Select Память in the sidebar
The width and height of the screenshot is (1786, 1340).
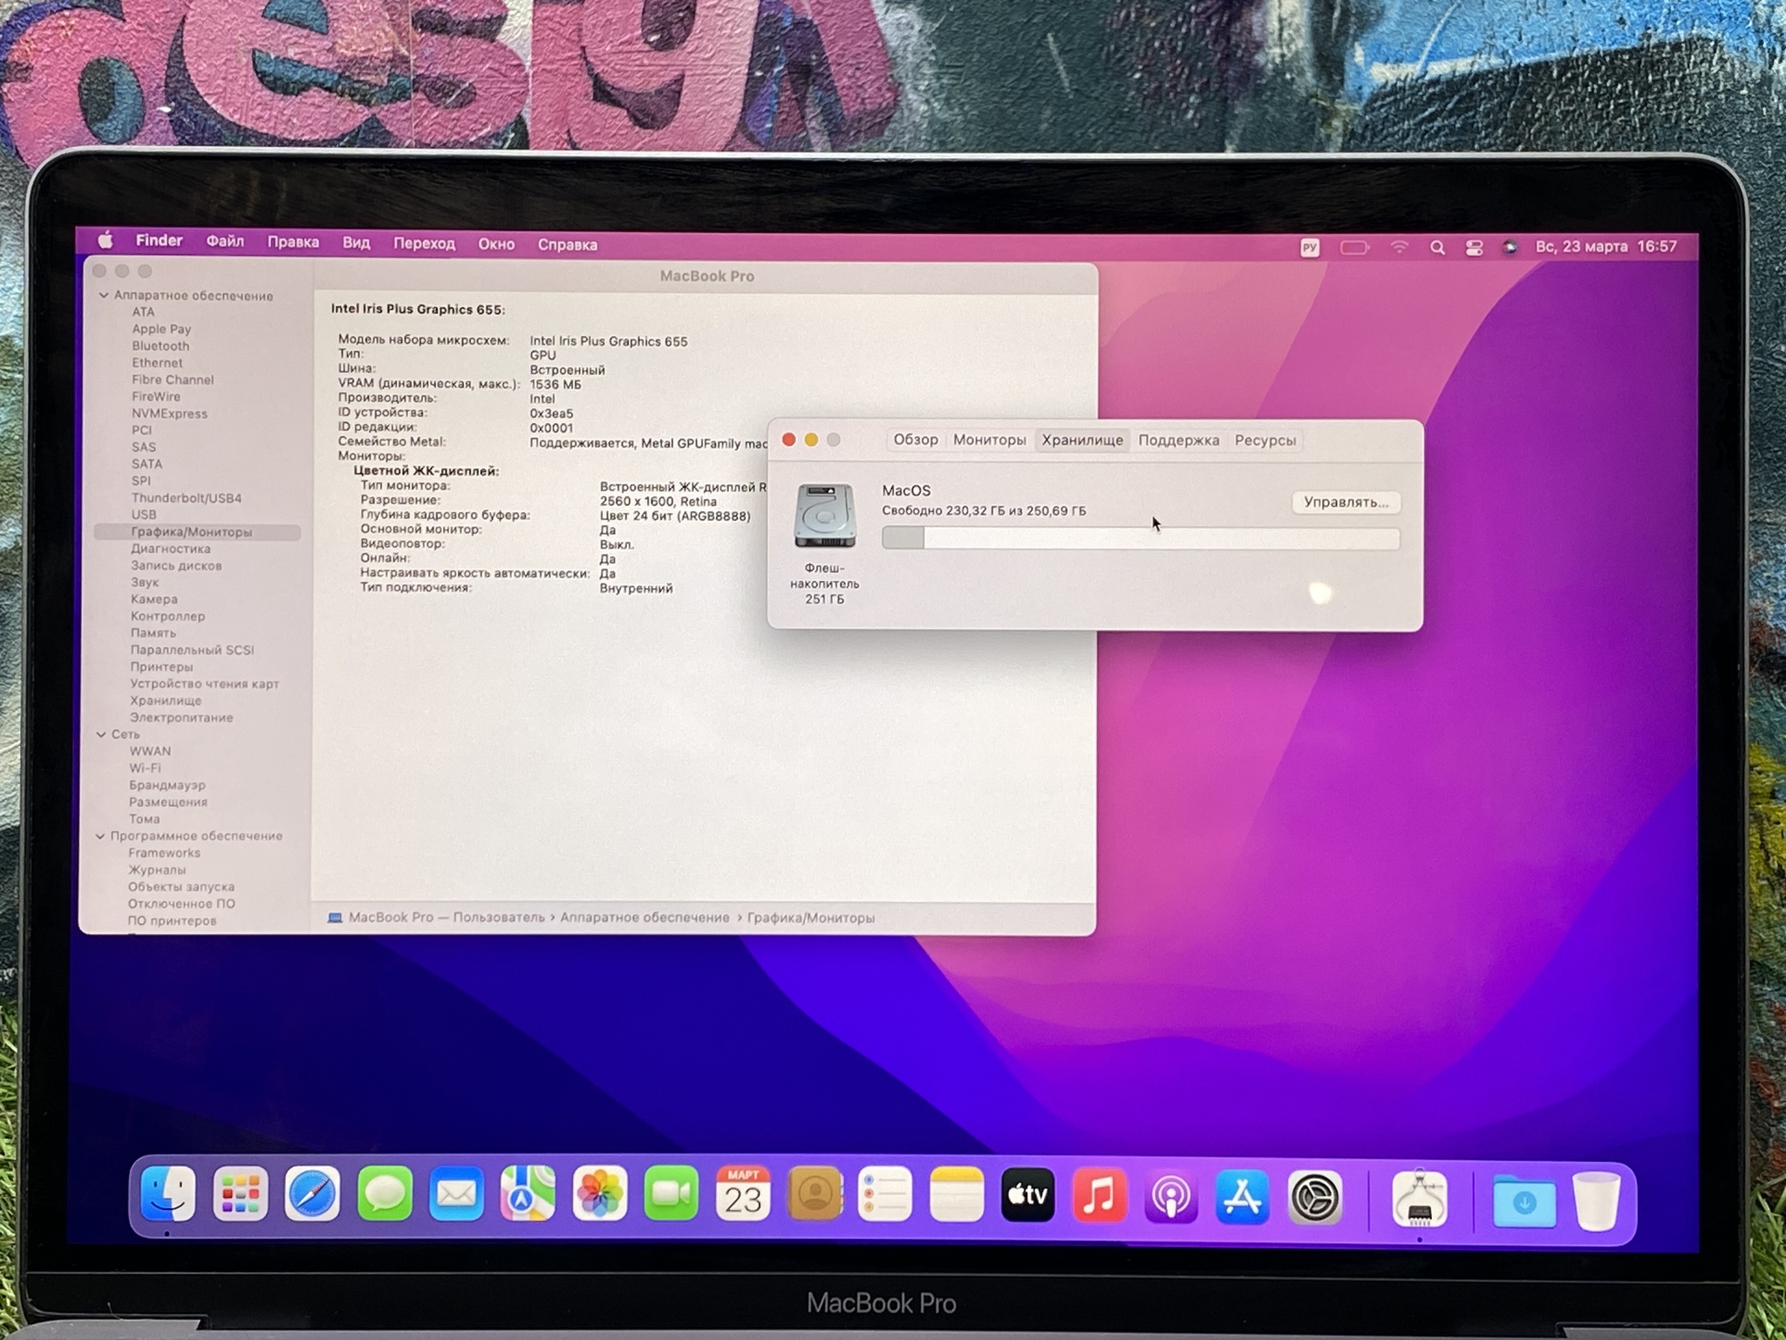[x=153, y=632]
